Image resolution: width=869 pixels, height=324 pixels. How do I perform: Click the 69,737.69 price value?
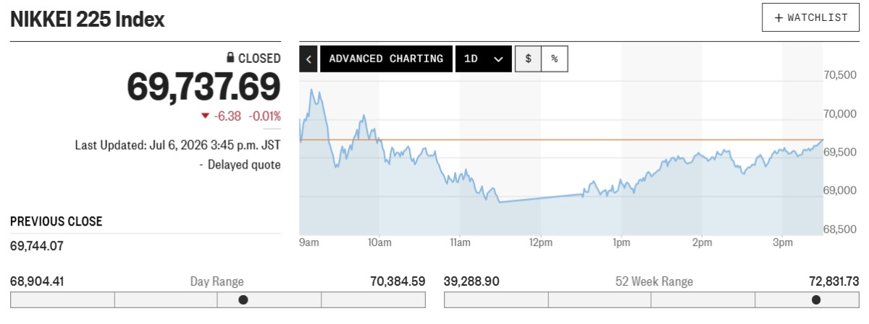point(204,88)
